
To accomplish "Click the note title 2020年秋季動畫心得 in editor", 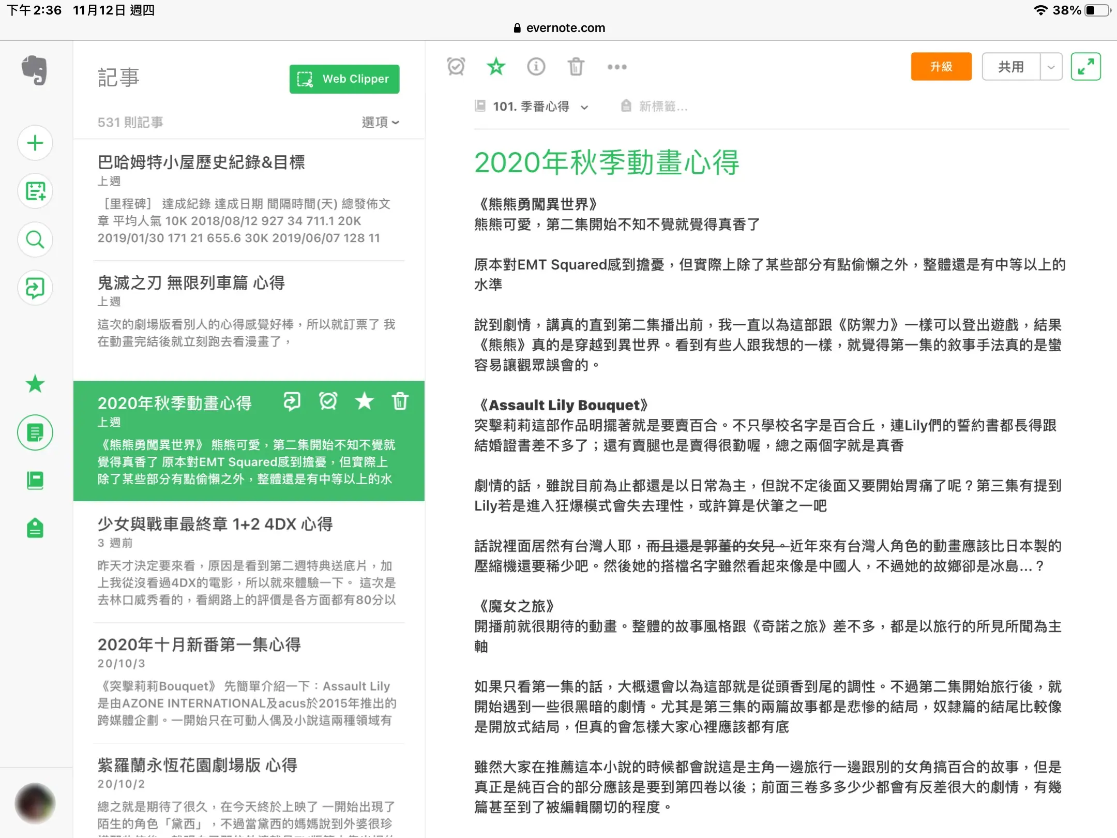I will pyautogui.click(x=607, y=162).
